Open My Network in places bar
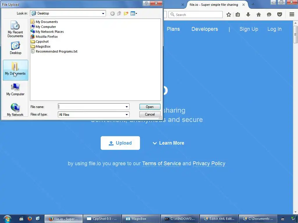 (15, 109)
